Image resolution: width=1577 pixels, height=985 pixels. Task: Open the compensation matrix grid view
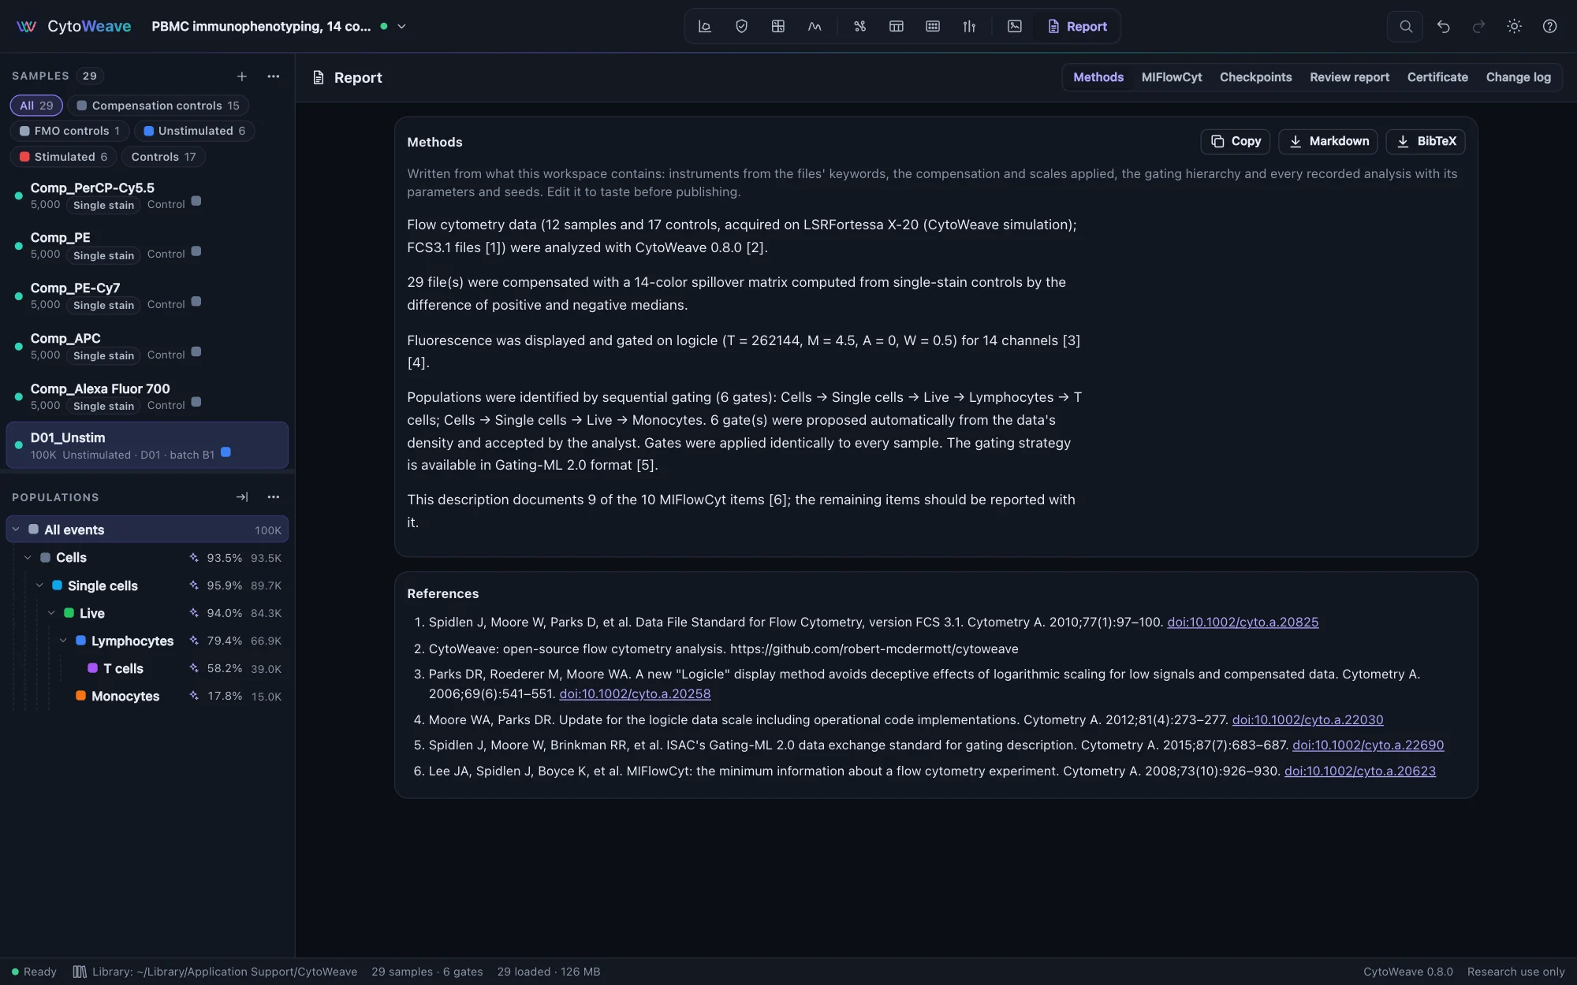778,26
